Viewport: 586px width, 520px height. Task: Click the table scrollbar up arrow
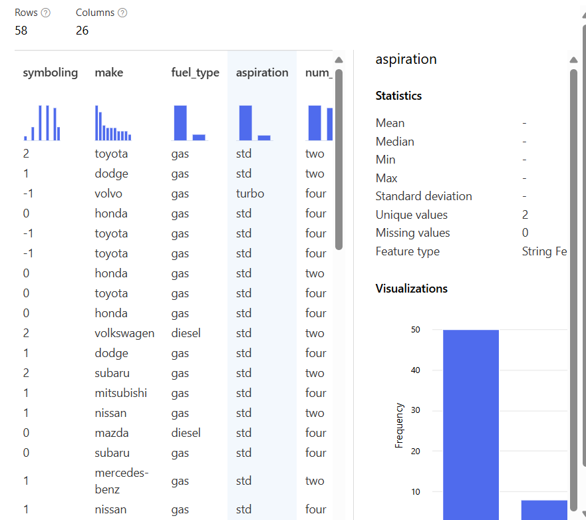click(339, 60)
